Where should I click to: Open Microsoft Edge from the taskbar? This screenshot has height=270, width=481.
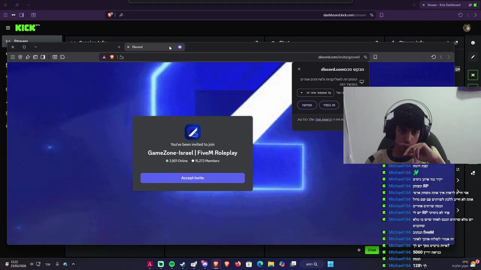click(x=260, y=264)
